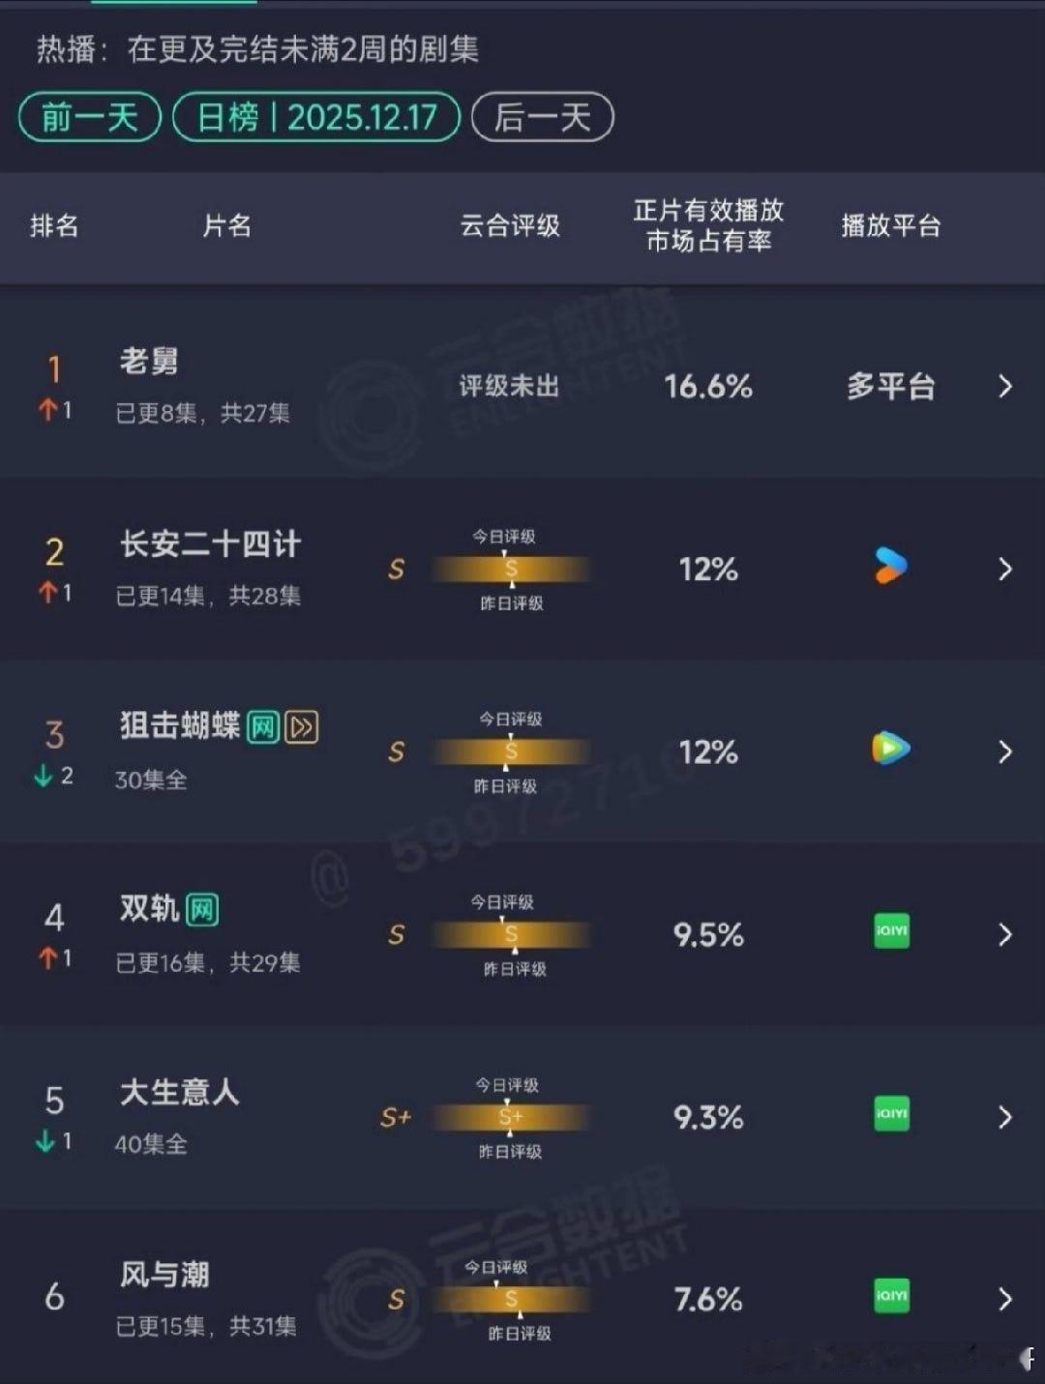Image resolution: width=1045 pixels, height=1384 pixels.
Task: Tap the rating bar for 双轨
Action: point(510,934)
